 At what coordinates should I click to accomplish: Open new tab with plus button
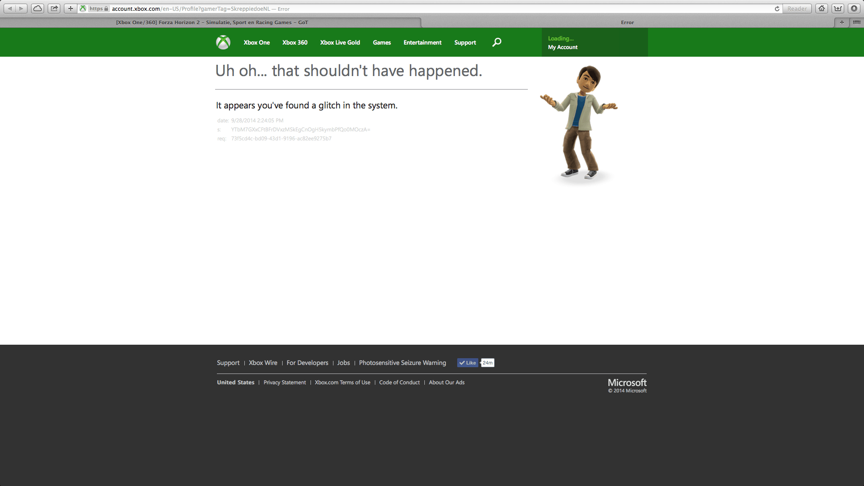(841, 22)
